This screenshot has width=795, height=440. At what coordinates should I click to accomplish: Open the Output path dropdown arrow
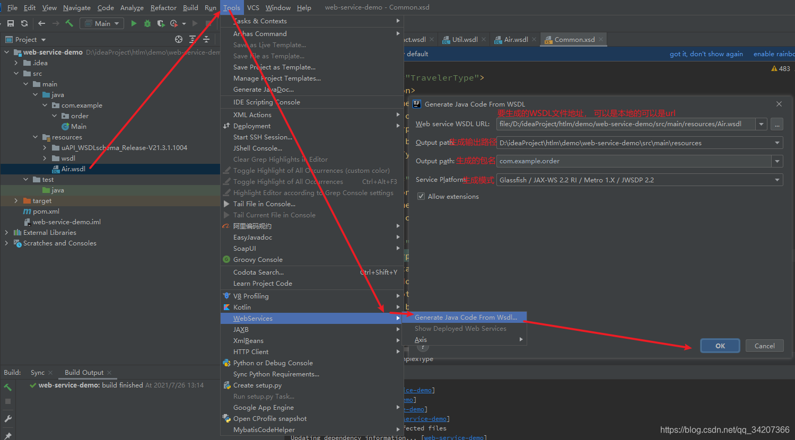pyautogui.click(x=777, y=143)
